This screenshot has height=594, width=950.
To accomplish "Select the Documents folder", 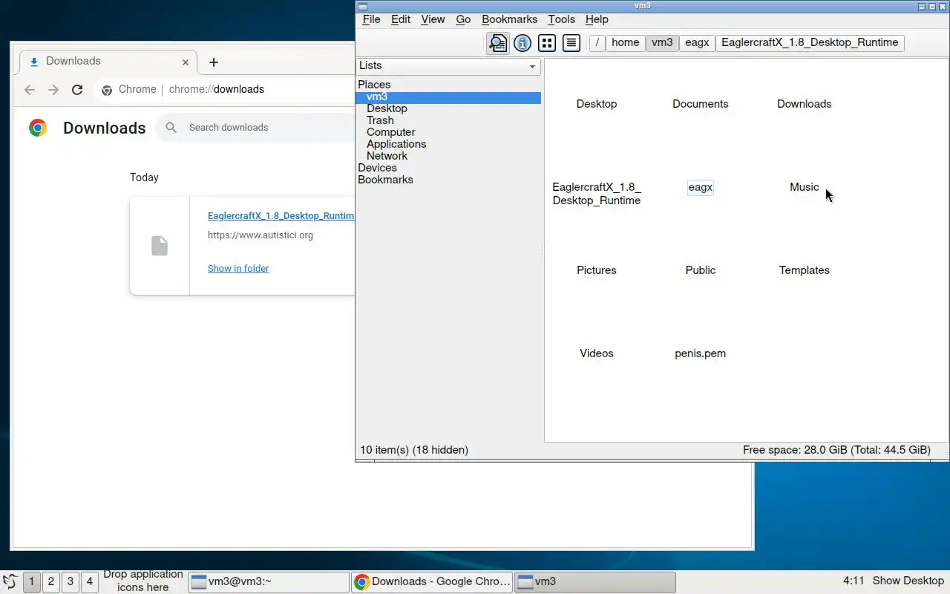I will coord(701,104).
